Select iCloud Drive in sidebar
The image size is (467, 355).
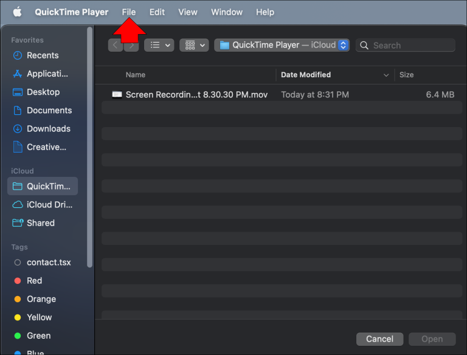point(49,204)
